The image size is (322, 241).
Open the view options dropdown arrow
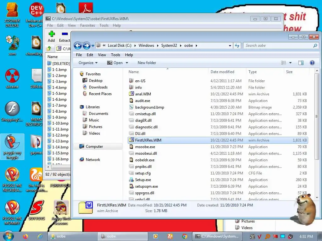click(290, 63)
